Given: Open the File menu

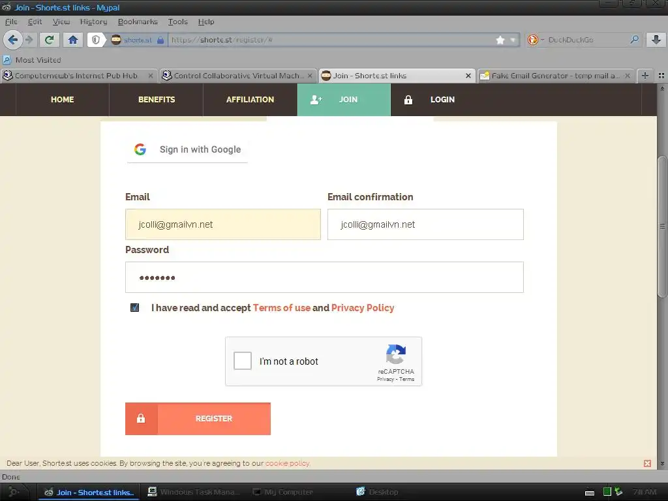Looking at the screenshot, I should 11,22.
